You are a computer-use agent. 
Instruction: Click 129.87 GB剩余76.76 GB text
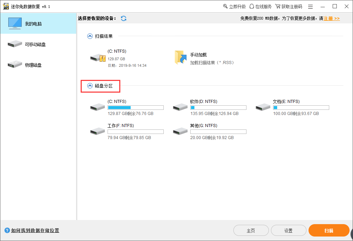click(130, 114)
